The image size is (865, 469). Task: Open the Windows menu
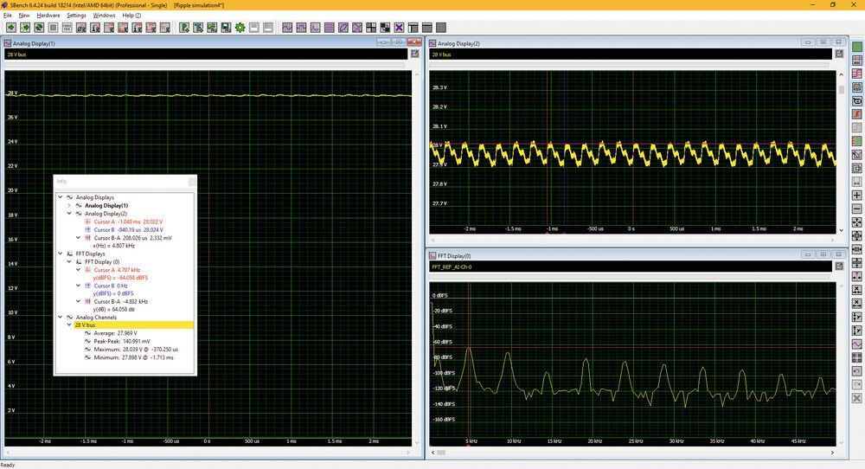[x=104, y=16]
